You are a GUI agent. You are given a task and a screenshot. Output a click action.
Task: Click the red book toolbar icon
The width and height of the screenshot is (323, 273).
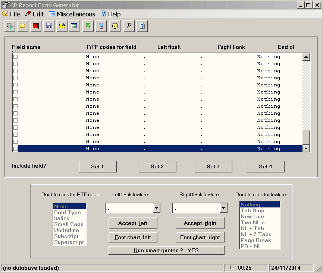pyautogui.click(x=36, y=26)
